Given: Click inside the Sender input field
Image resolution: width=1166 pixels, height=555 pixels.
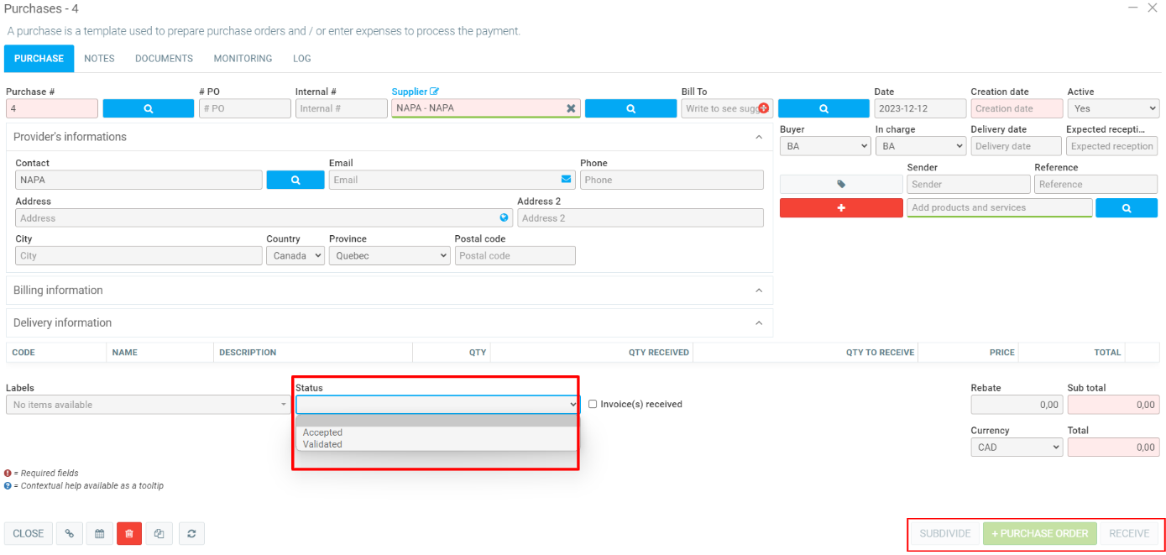Looking at the screenshot, I should (x=967, y=183).
